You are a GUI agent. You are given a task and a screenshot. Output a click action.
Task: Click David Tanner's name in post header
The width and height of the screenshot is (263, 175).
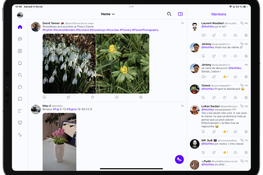pyautogui.click(x=51, y=23)
